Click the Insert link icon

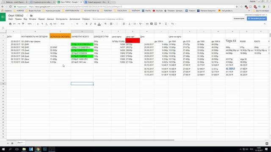[x=147, y=24]
